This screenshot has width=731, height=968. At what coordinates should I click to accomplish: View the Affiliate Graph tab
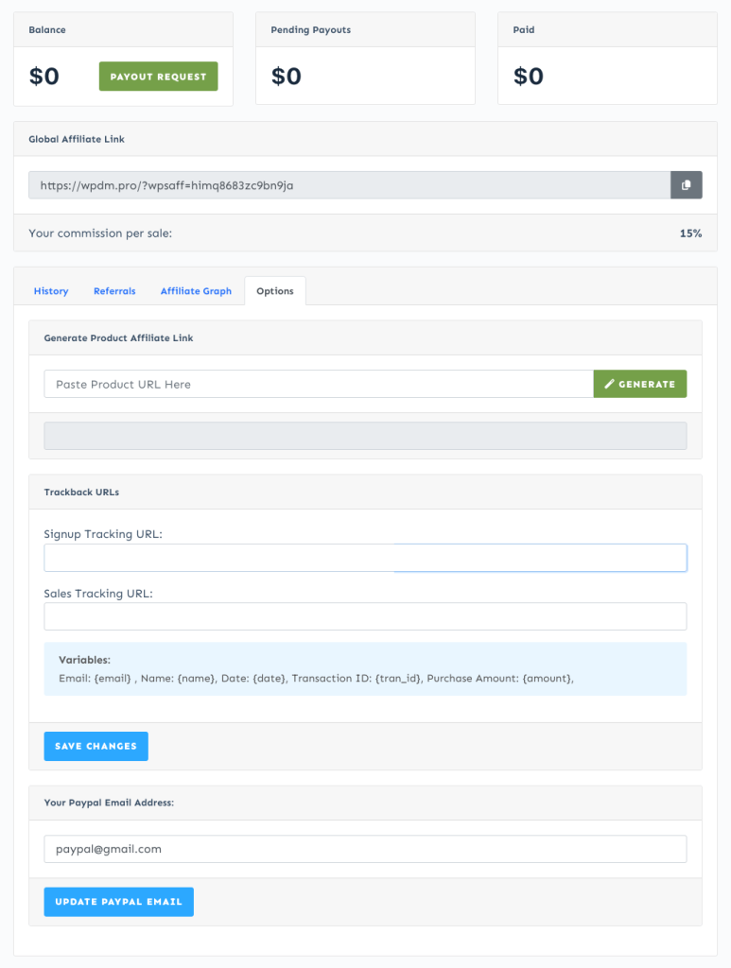tap(196, 290)
